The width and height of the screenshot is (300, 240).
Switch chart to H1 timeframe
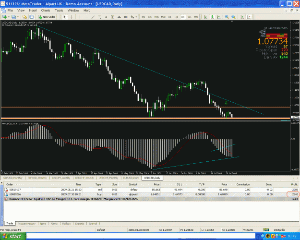(x=170, y=17)
